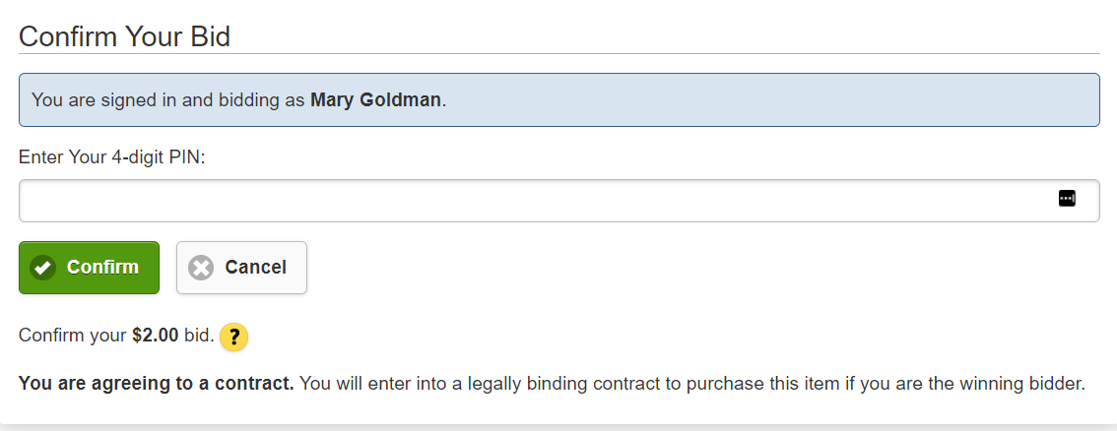Screen dimensions: 1117x431
Task: Click the Enter Your 4-digit PIN label
Action: 112,157
